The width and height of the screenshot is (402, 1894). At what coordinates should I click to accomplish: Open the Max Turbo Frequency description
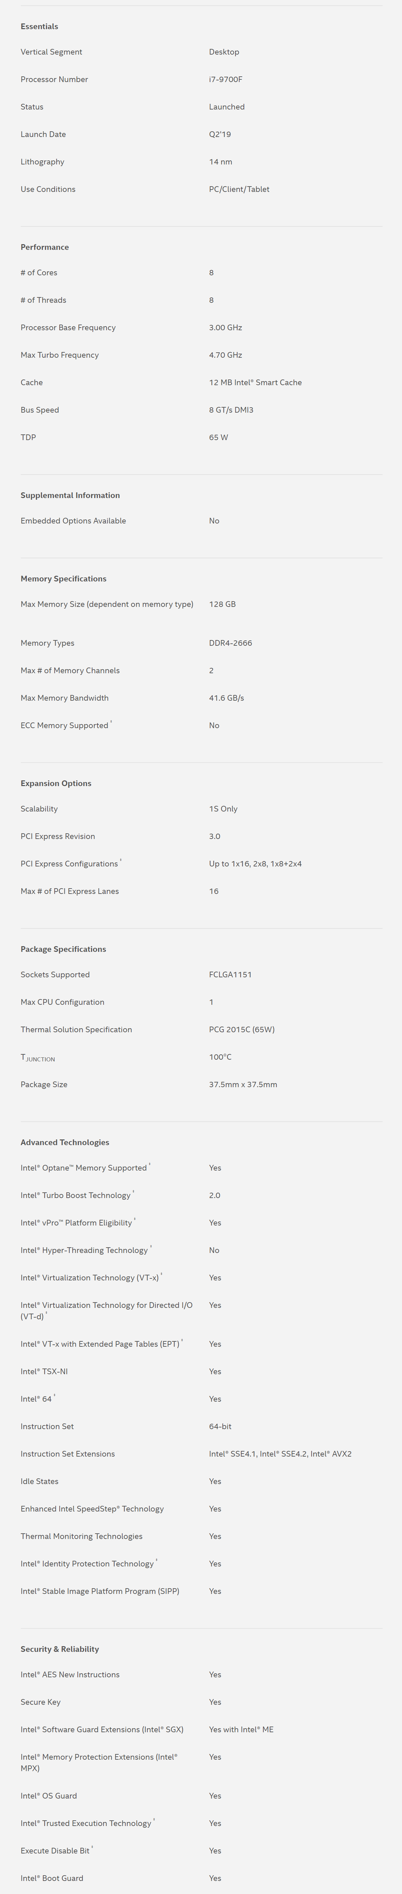point(60,355)
